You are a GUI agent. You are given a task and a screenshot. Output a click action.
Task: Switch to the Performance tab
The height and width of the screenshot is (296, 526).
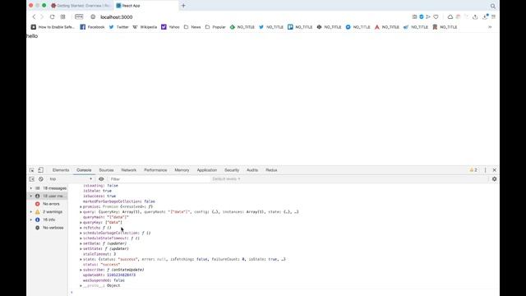tap(155, 170)
